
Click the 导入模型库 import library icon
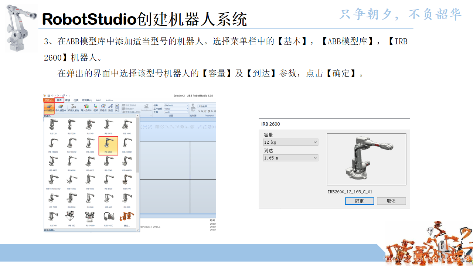[x=61, y=108]
